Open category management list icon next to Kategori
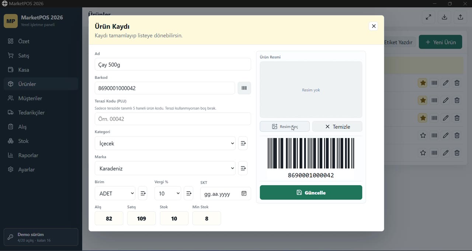 click(x=243, y=143)
